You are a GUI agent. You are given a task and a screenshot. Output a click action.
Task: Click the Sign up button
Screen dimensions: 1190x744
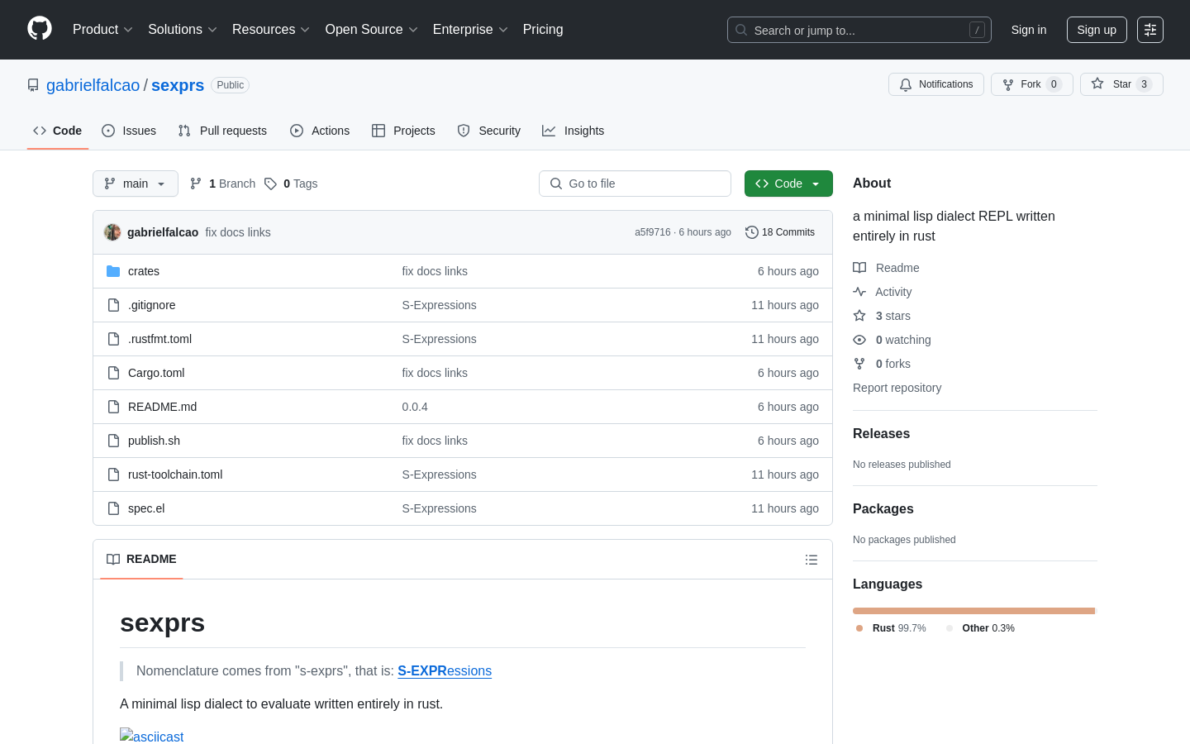pyautogui.click(x=1097, y=30)
